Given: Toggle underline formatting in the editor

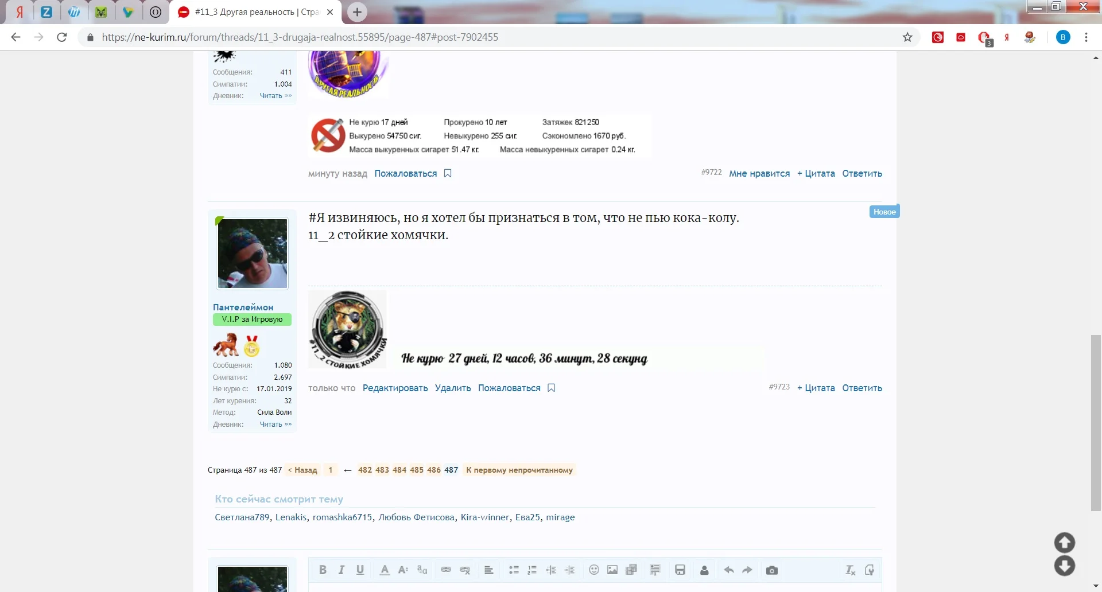Looking at the screenshot, I should 360,570.
